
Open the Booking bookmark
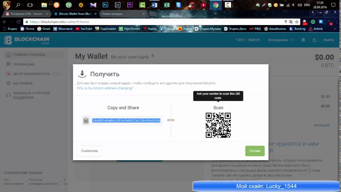pyautogui.click(x=297, y=29)
